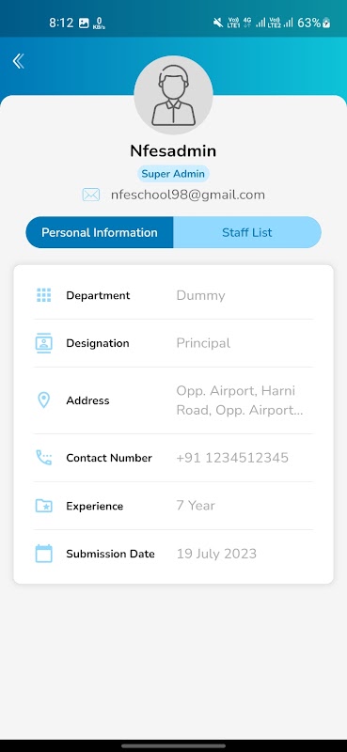Tap the muted sound status icon
The height and width of the screenshot is (752, 347).
point(218,23)
